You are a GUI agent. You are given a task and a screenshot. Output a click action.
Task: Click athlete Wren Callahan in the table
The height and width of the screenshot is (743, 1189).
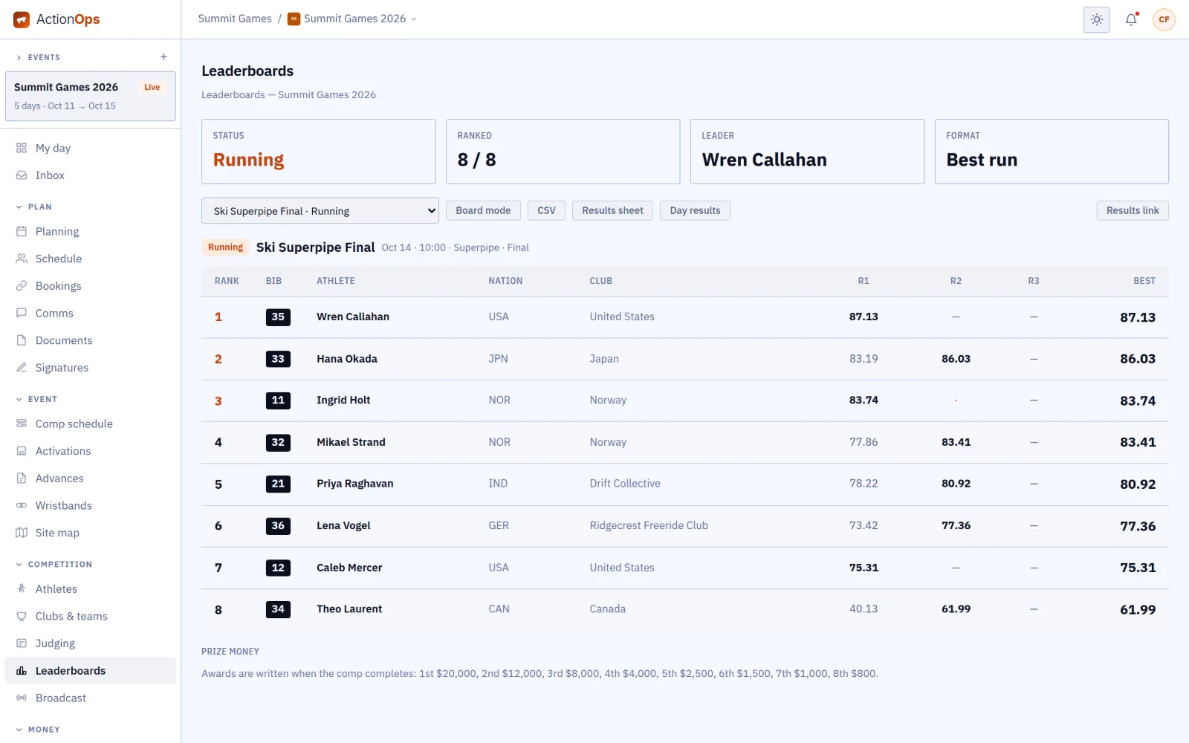point(353,317)
